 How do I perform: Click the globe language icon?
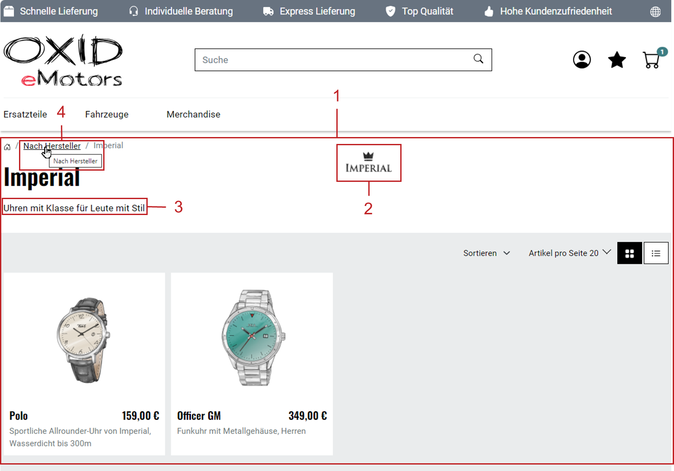(655, 12)
